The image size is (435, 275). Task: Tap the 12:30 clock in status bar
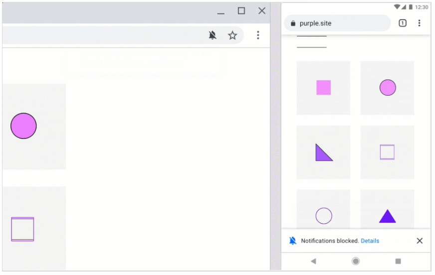point(422,7)
